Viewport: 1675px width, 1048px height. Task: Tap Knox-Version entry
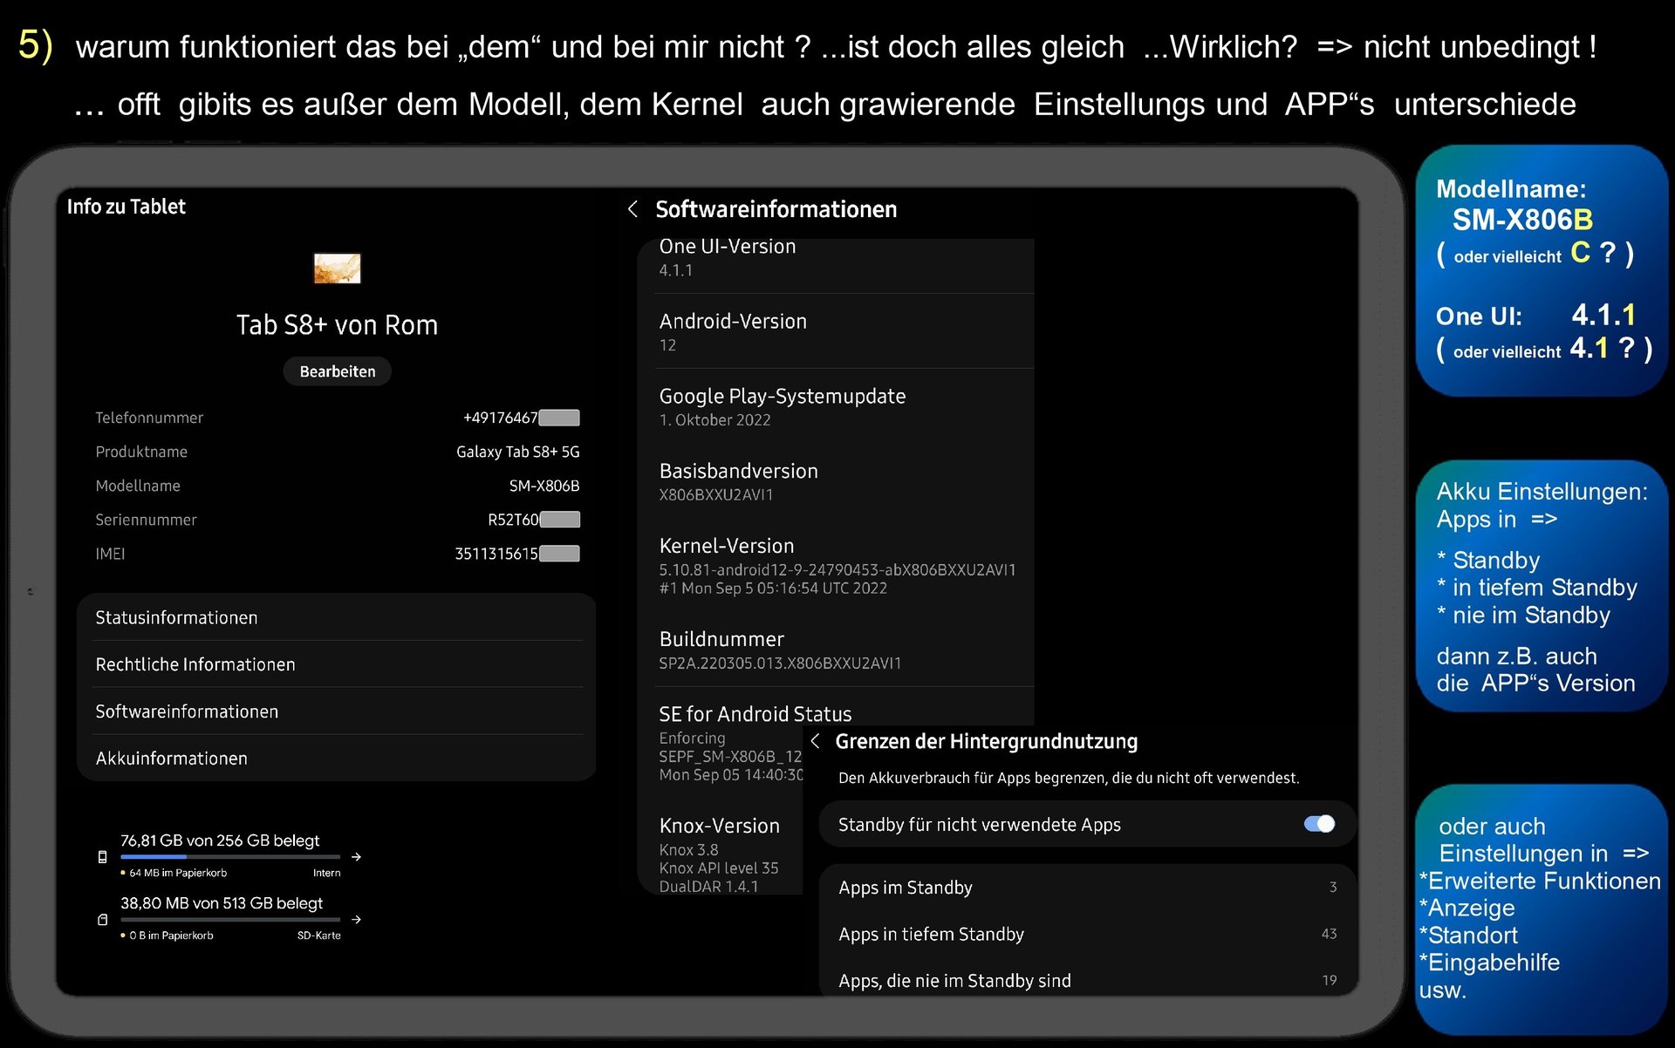(721, 854)
